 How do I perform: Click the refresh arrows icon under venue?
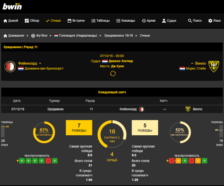point(112,74)
